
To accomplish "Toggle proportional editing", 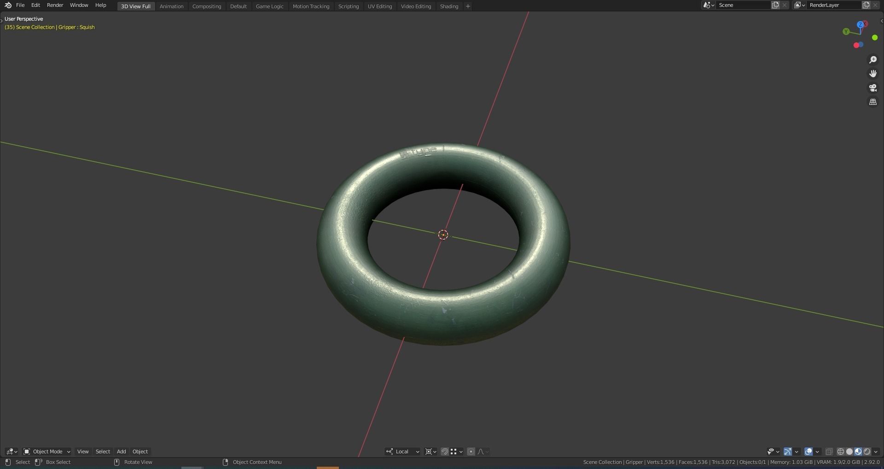I will 471,452.
